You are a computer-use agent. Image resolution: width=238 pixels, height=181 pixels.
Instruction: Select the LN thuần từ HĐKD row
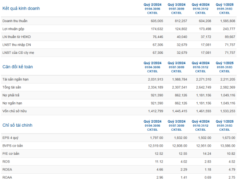[x=119, y=37]
